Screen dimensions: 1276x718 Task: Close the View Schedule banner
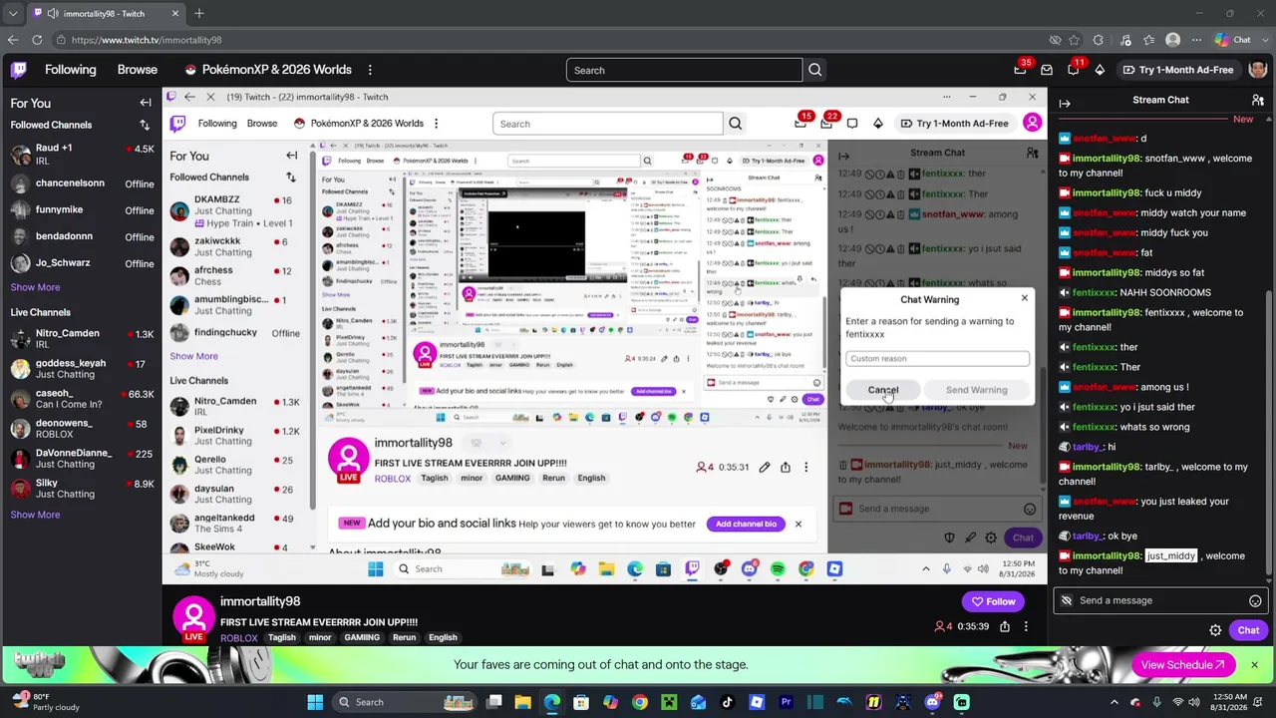pyautogui.click(x=1254, y=665)
